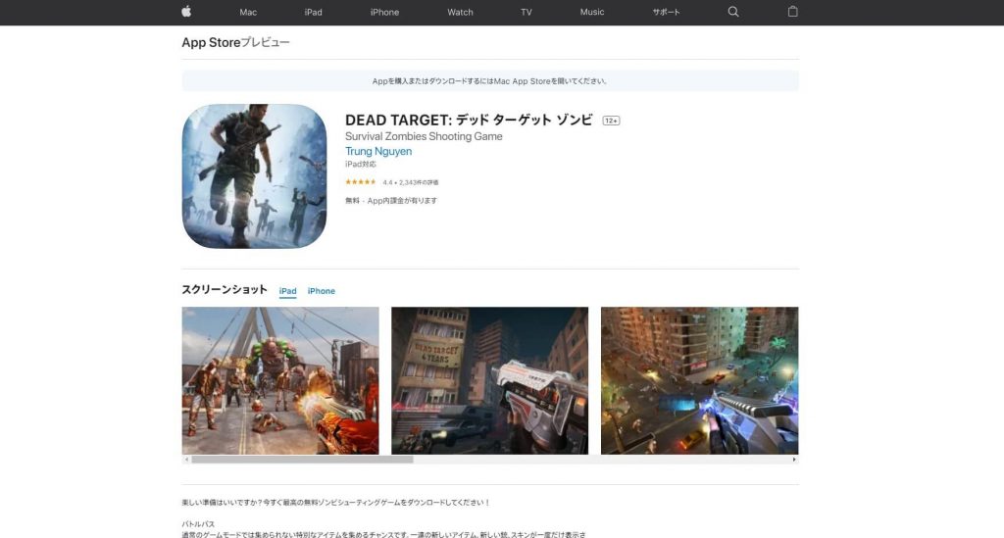Click the scrollbar right arrow

[x=794, y=459]
